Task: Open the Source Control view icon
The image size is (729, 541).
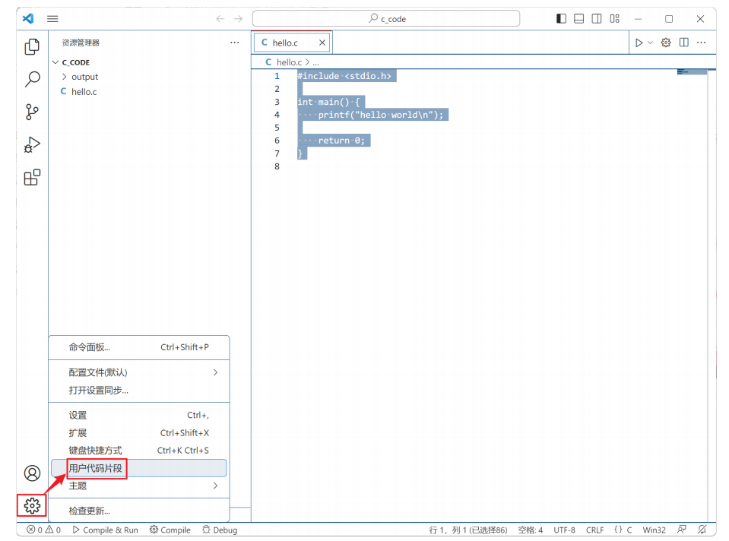Action: click(x=32, y=112)
